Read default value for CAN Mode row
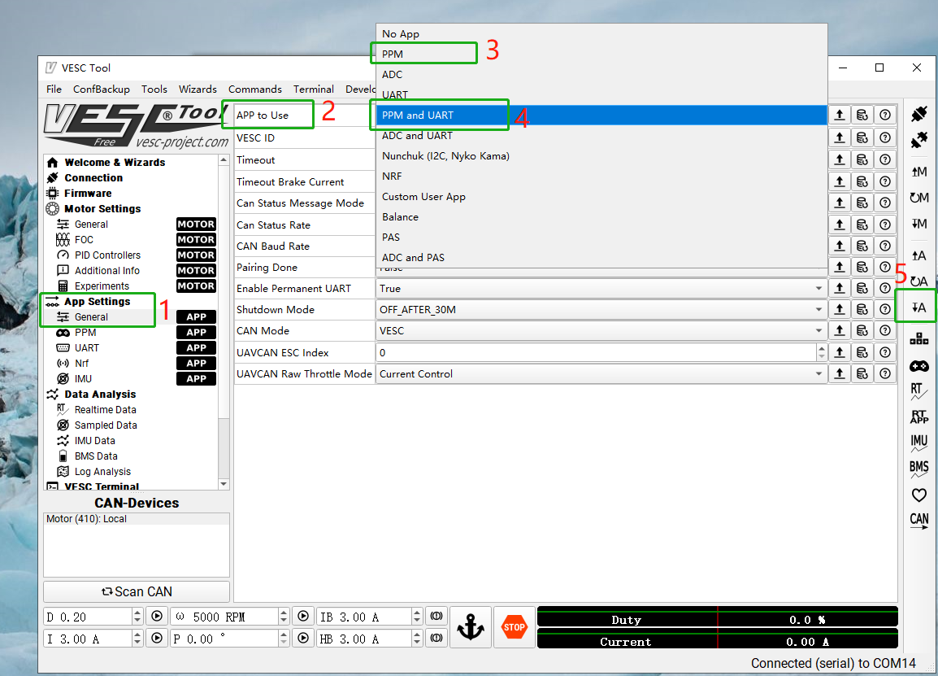This screenshot has height=676, width=938. 862,330
